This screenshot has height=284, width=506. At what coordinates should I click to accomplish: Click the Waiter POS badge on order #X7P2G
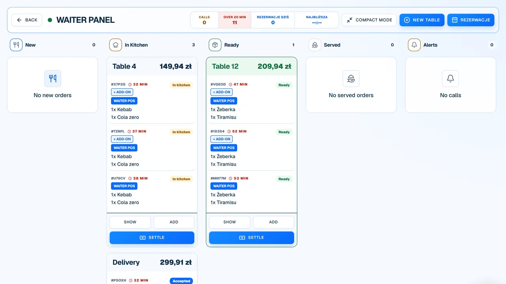pyautogui.click(x=124, y=101)
